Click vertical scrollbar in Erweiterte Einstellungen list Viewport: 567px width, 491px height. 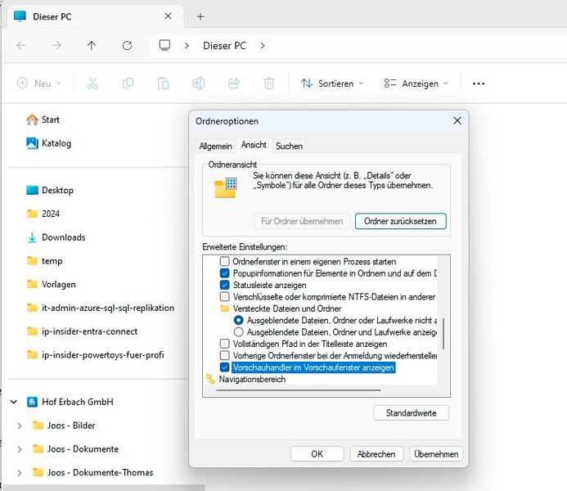coord(443,333)
